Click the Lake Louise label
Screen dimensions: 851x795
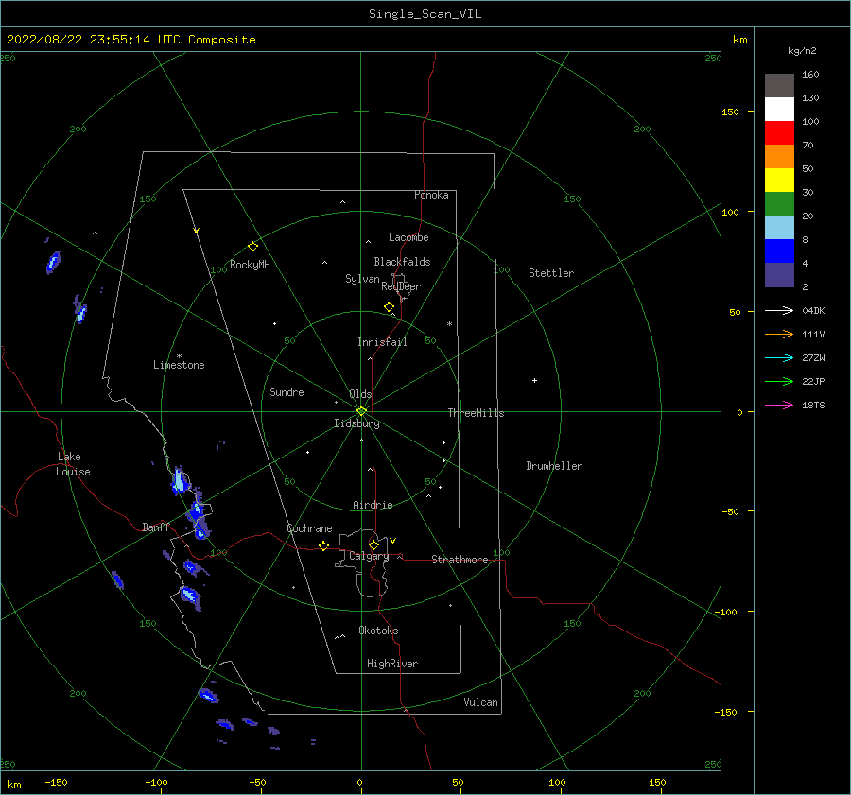[73, 464]
